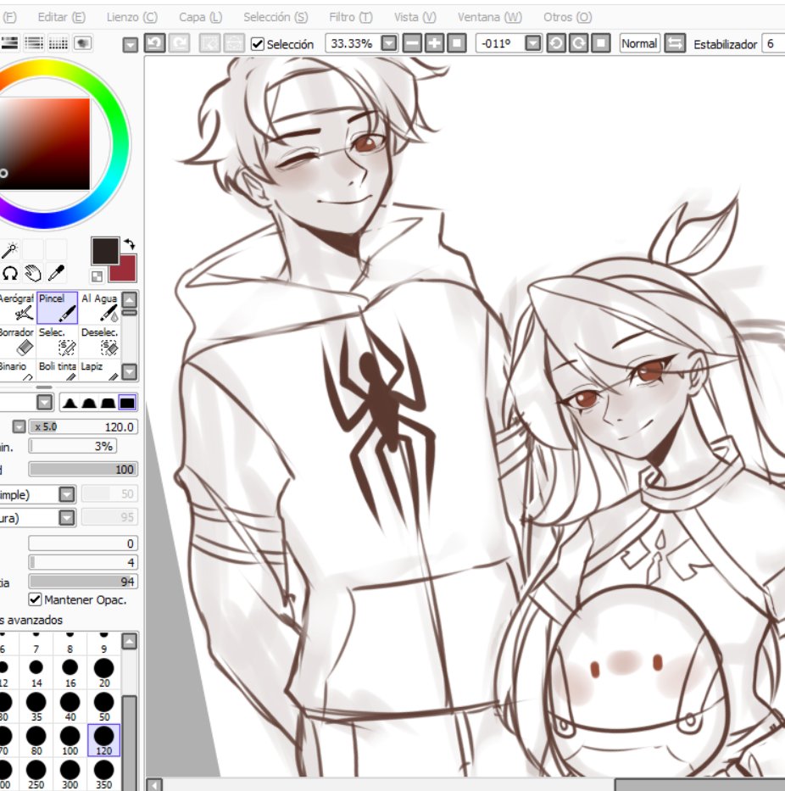The height and width of the screenshot is (791, 785).
Task: Click the Normal display mode box
Action: [639, 43]
